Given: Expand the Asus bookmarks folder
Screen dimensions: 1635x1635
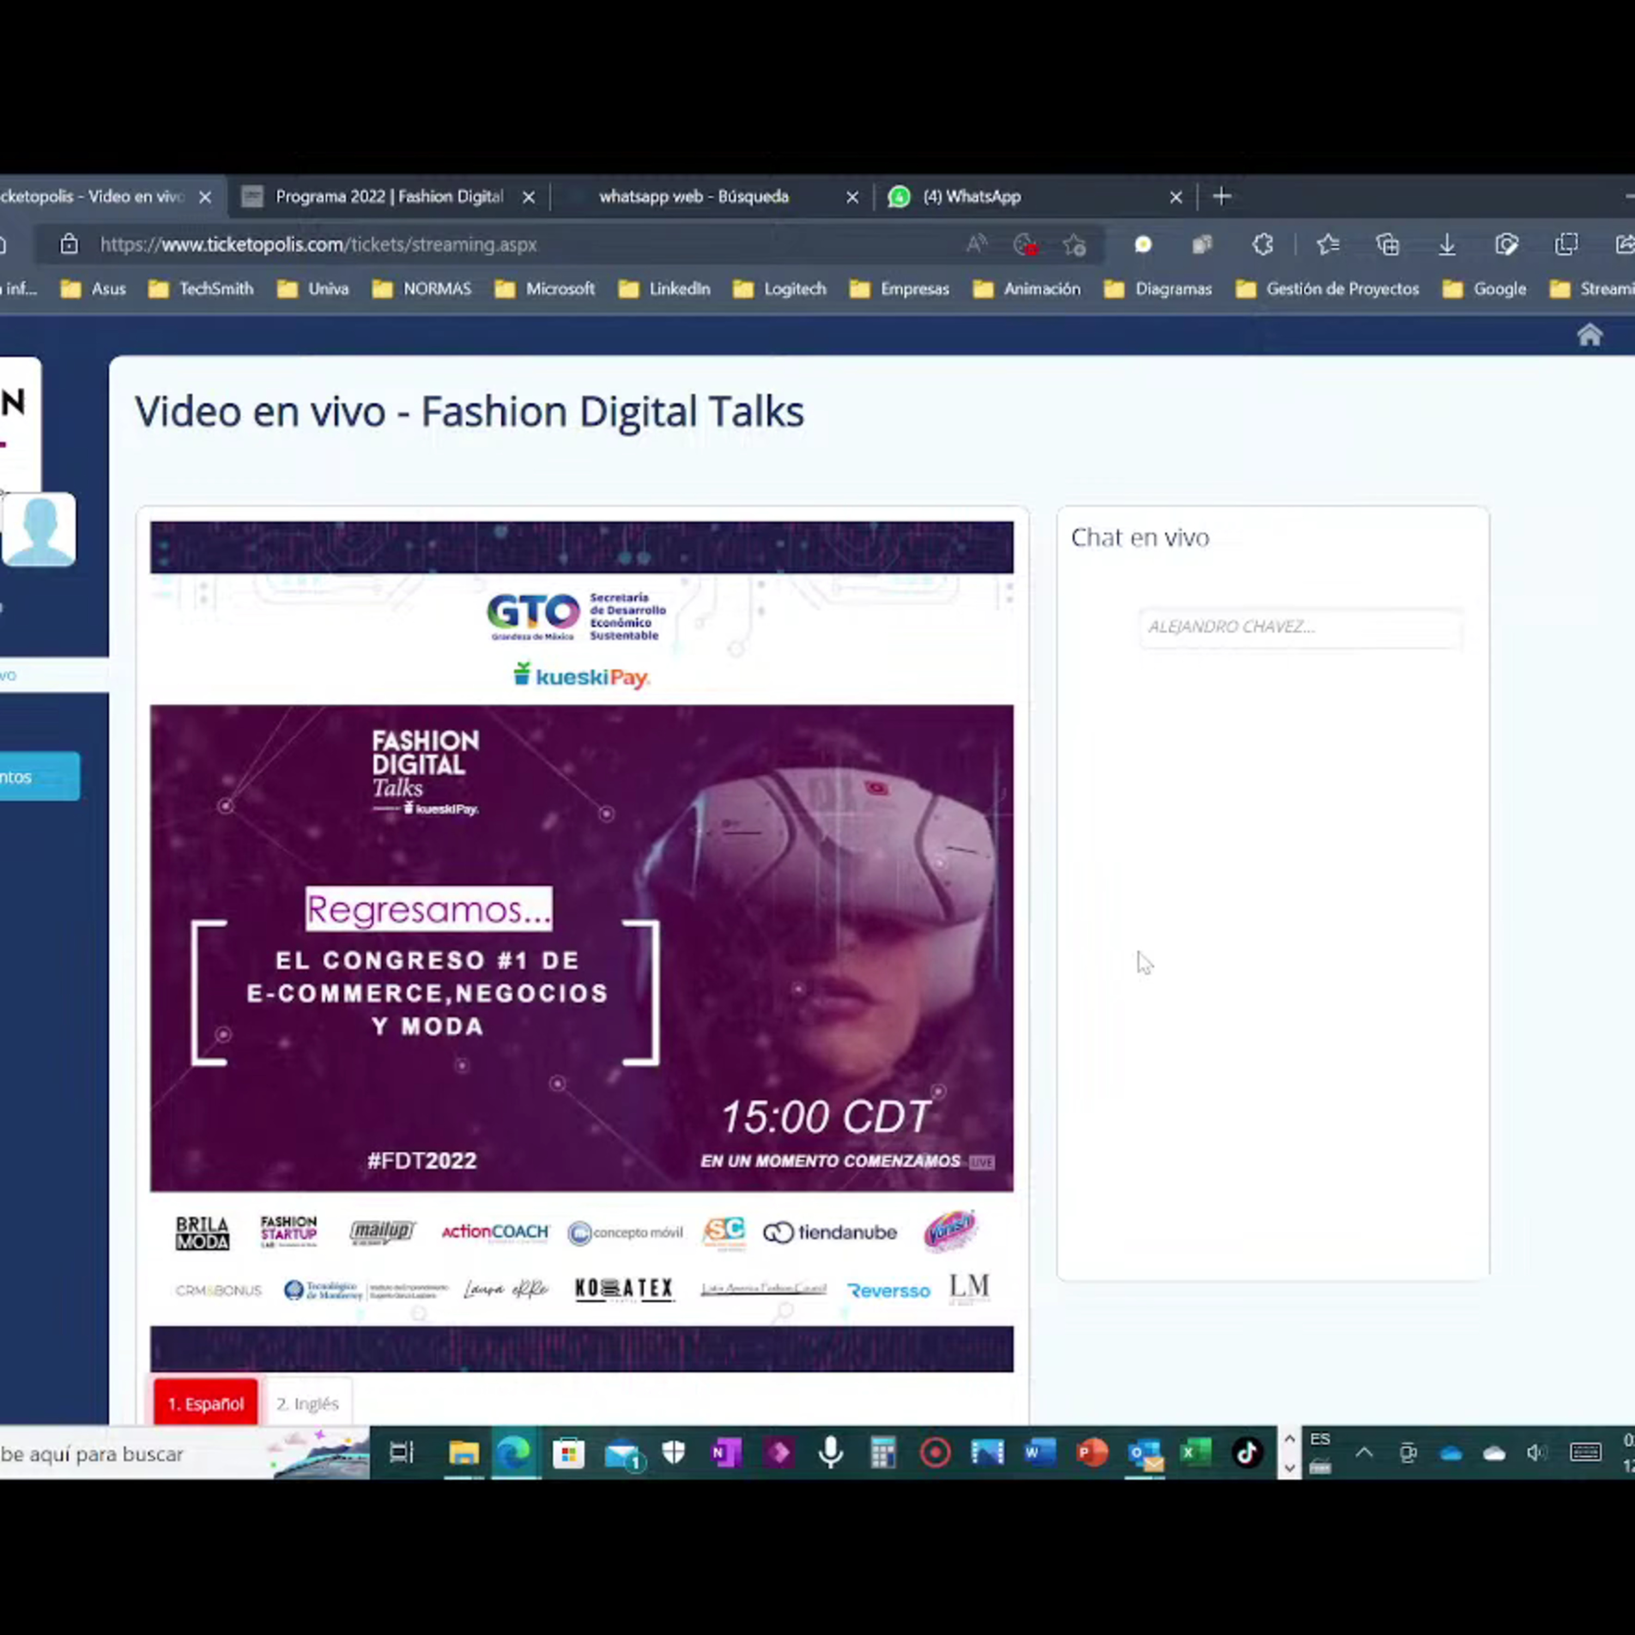Looking at the screenshot, I should click(94, 289).
